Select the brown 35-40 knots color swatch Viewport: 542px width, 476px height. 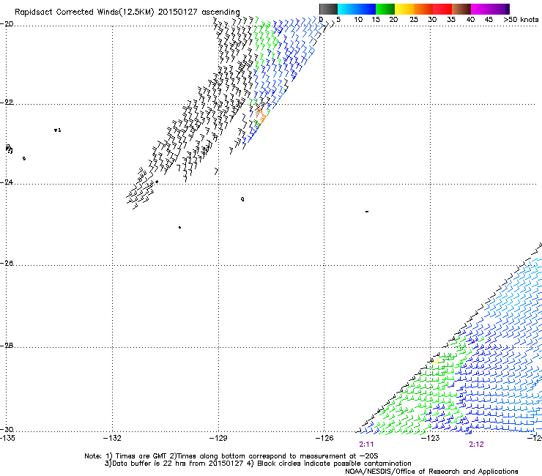[461, 9]
